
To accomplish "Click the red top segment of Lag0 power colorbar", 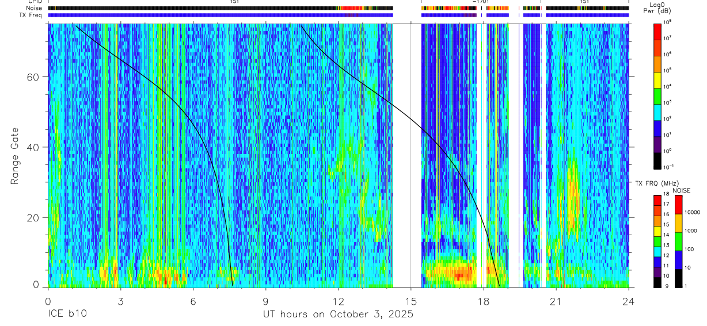I will (657, 31).
